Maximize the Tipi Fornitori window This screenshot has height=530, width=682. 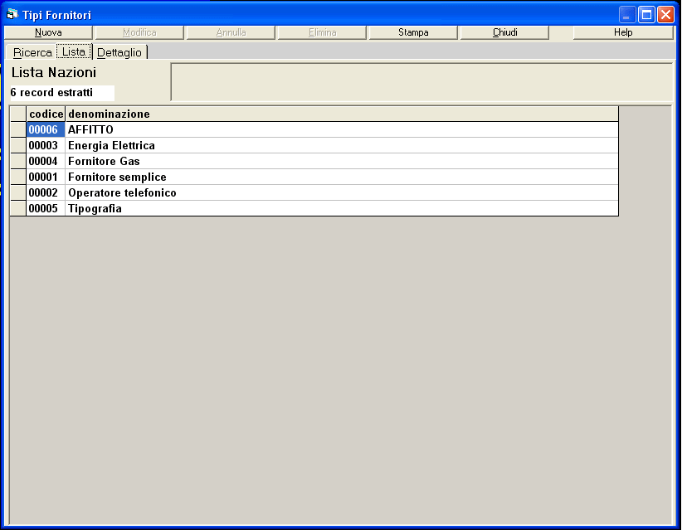(x=646, y=15)
